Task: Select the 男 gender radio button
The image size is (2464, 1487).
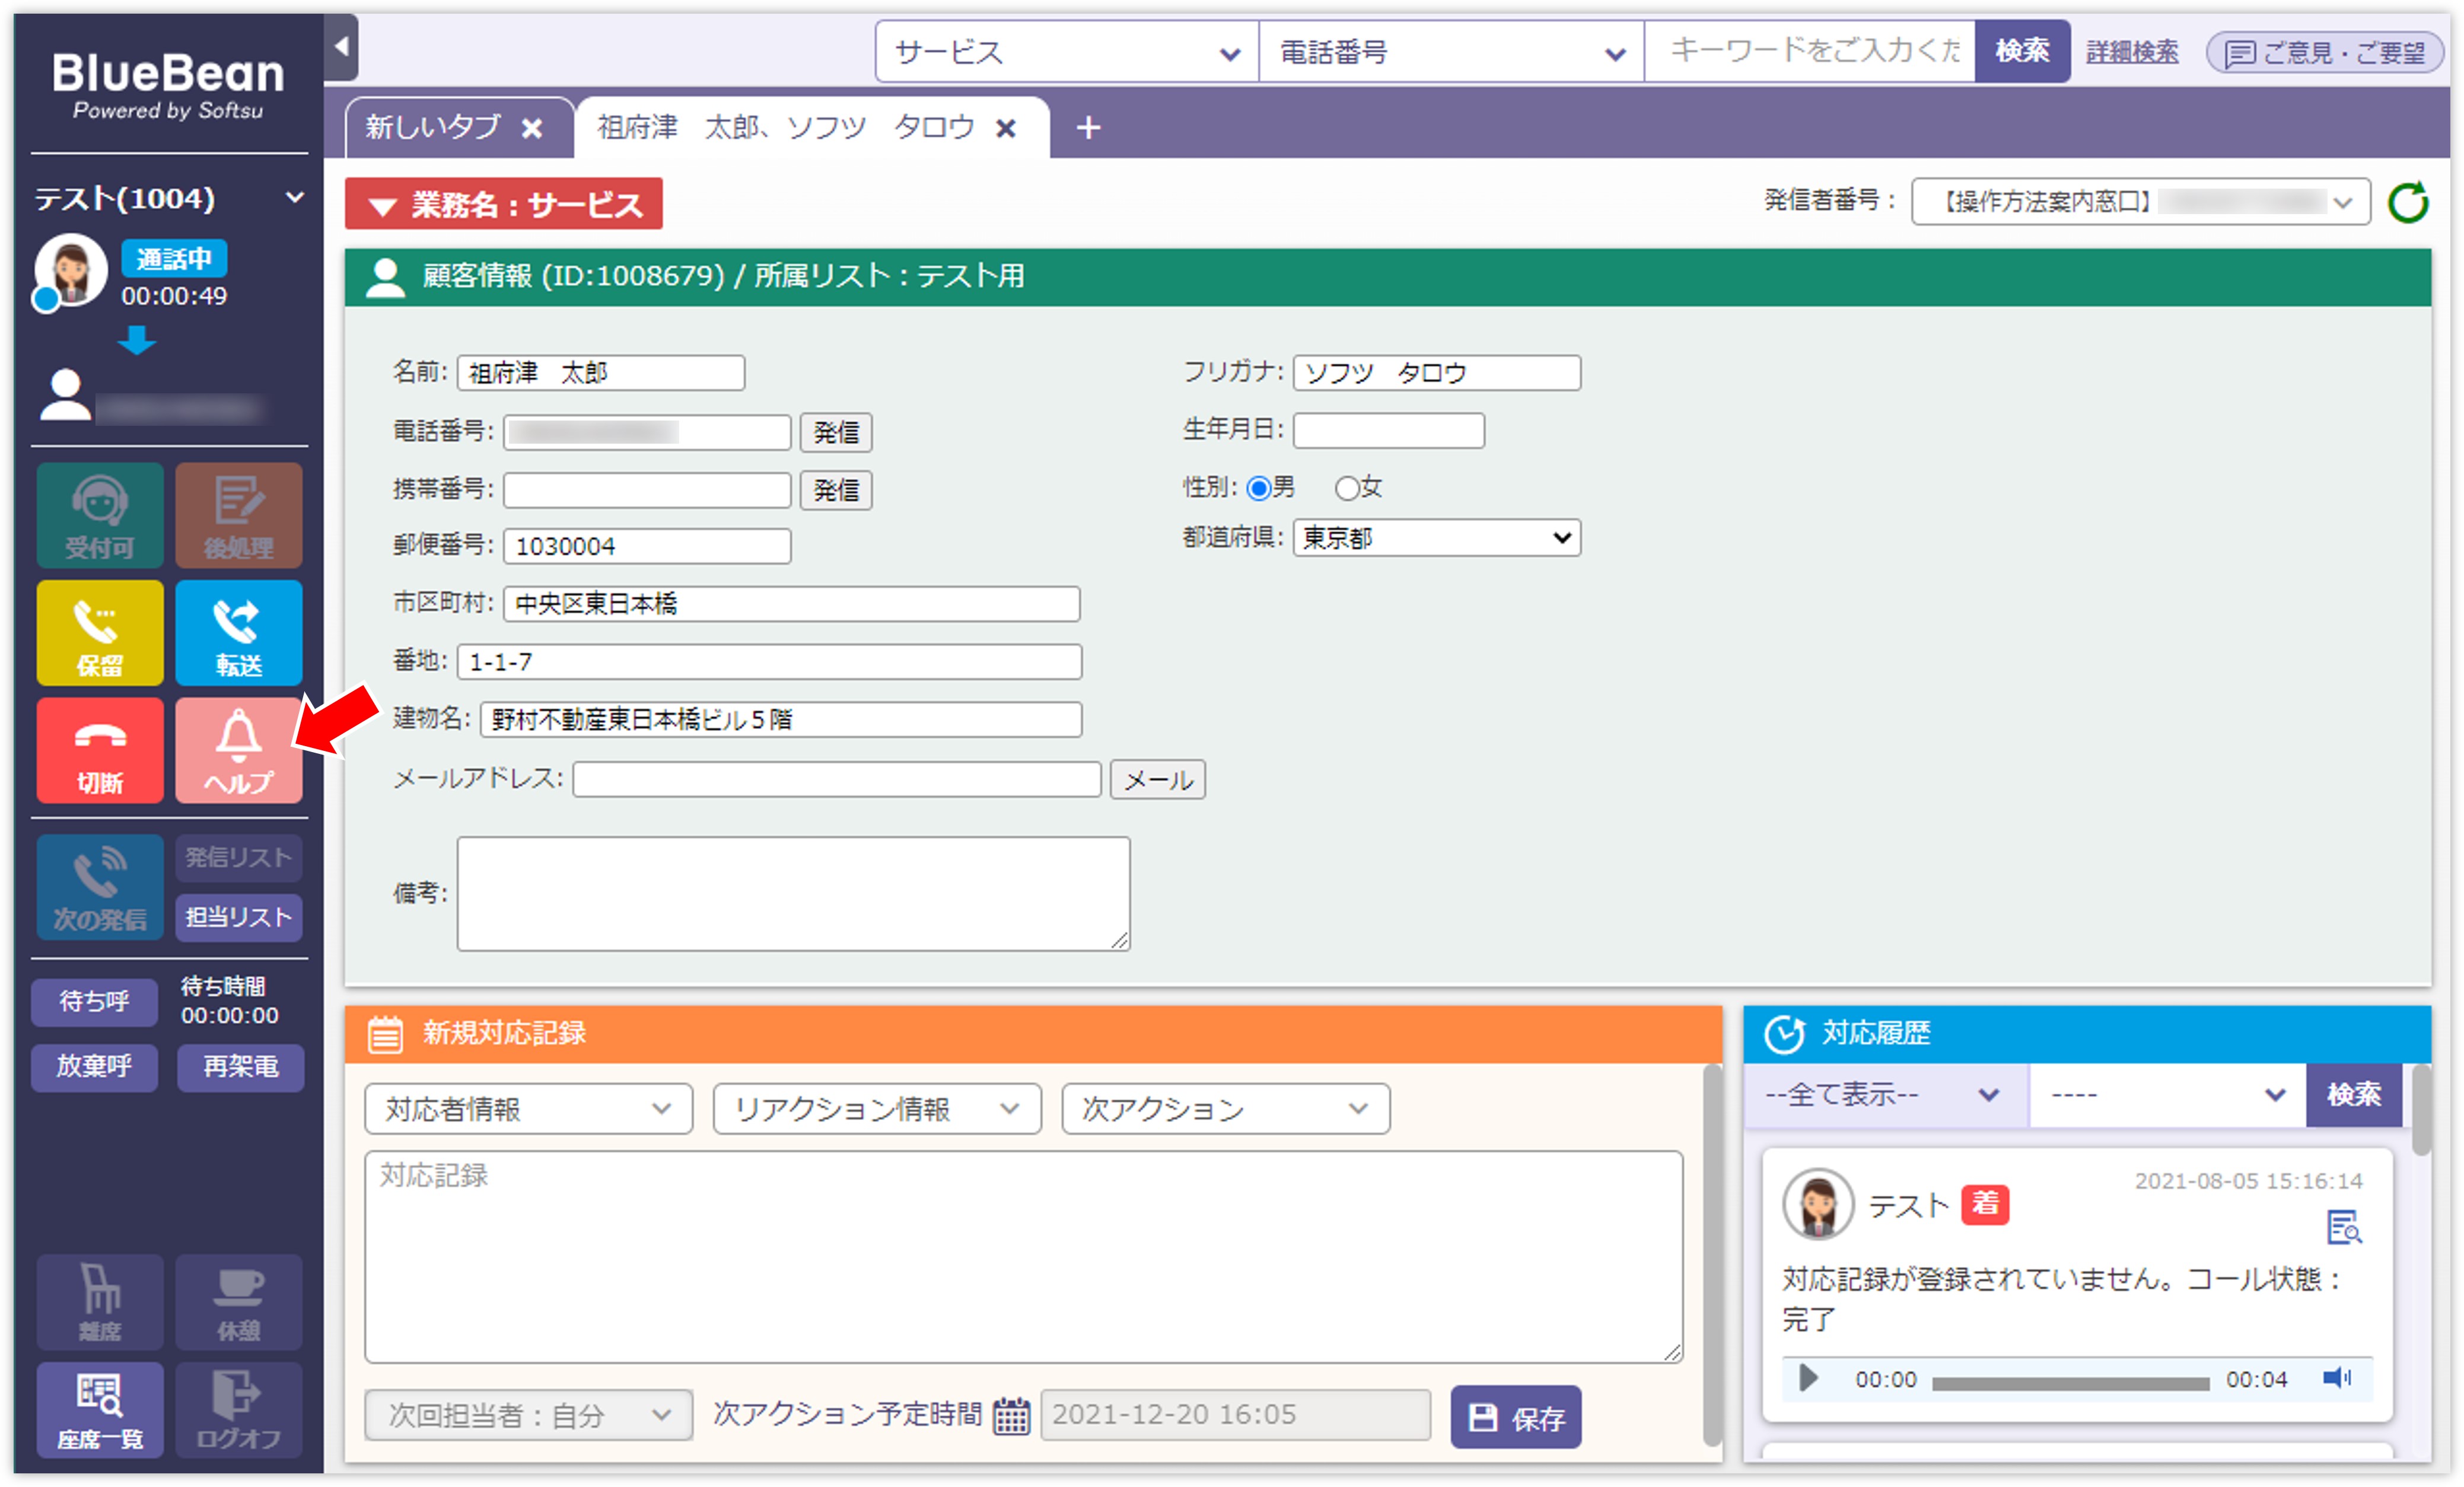Action: 1258,488
